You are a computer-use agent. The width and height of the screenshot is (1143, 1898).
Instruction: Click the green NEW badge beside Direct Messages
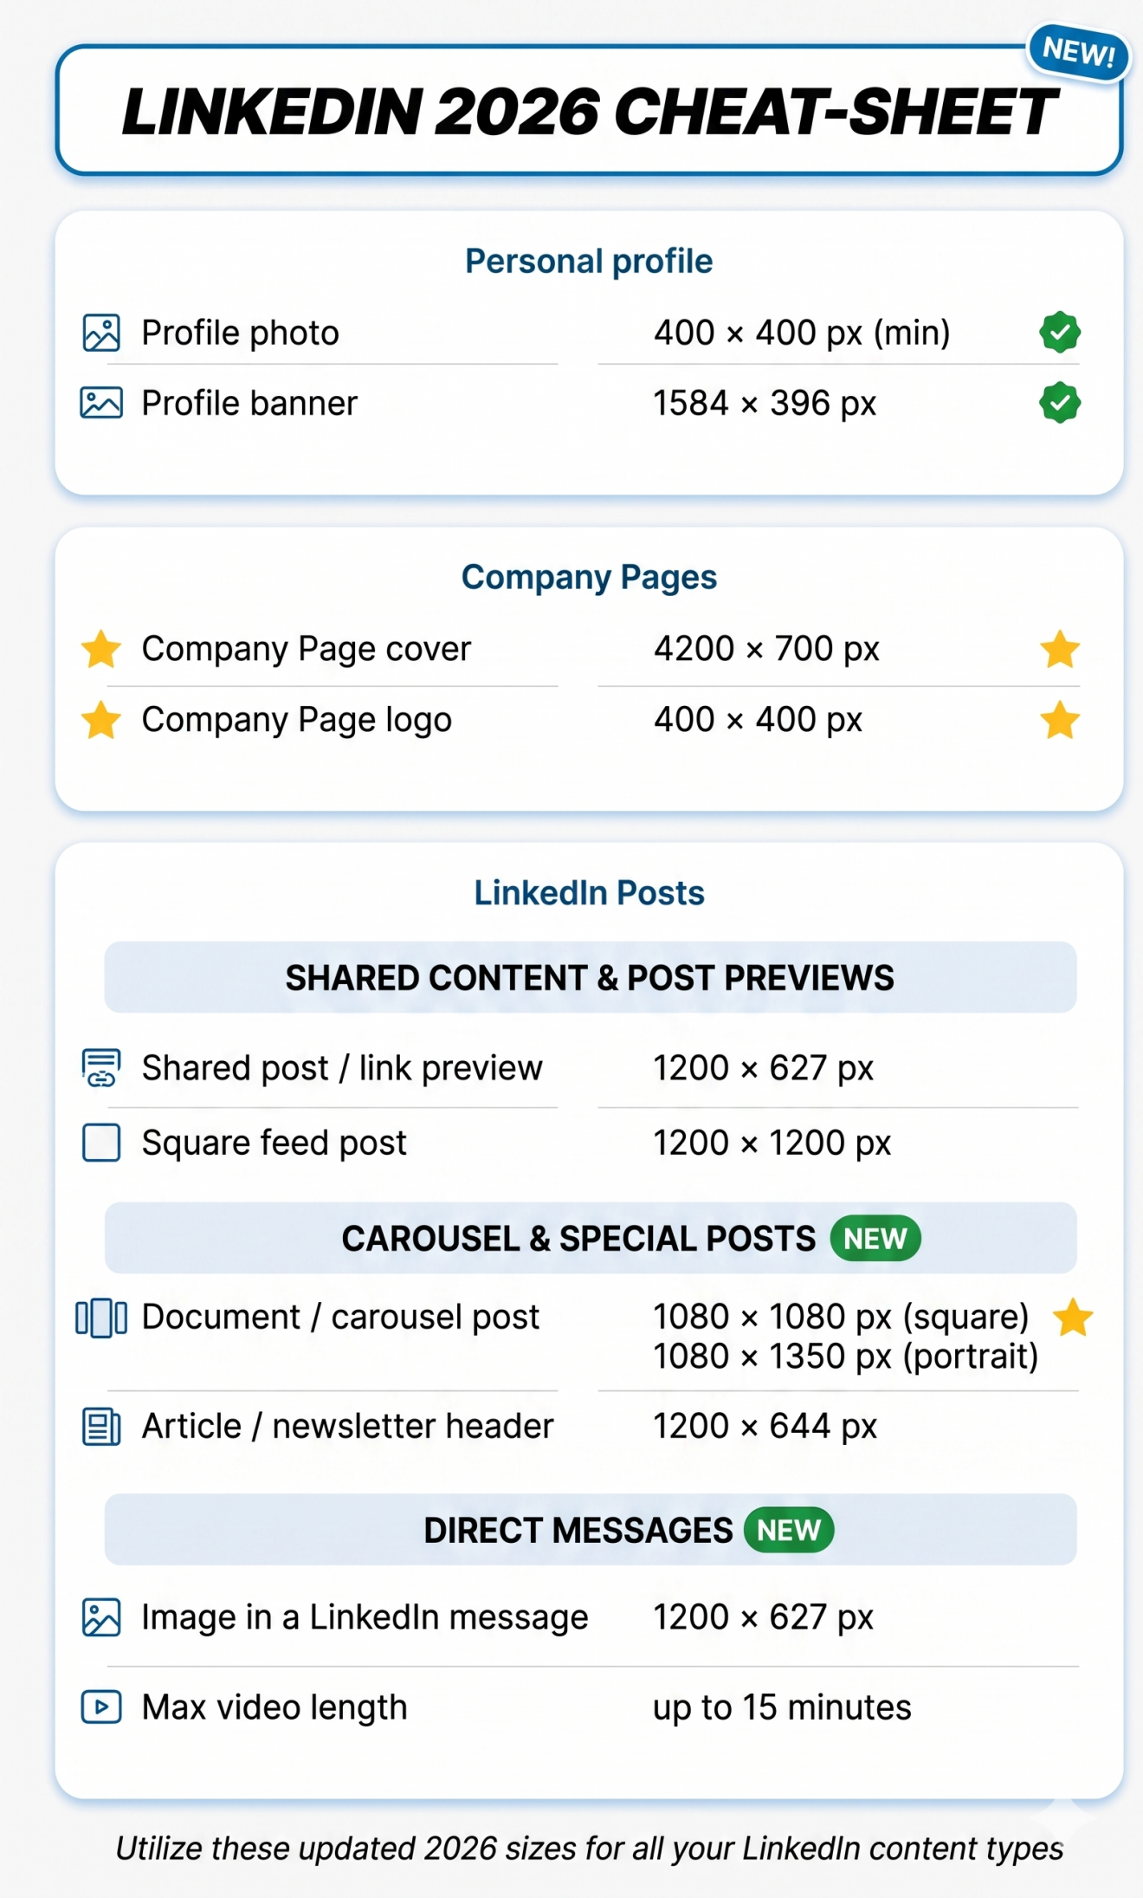tap(789, 1530)
